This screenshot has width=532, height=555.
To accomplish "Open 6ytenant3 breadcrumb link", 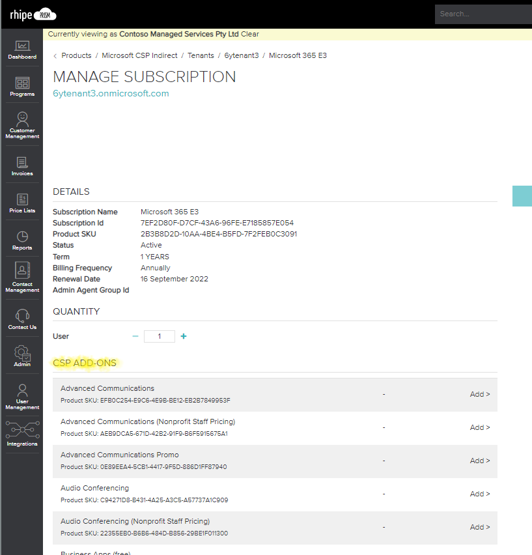I will coord(241,55).
